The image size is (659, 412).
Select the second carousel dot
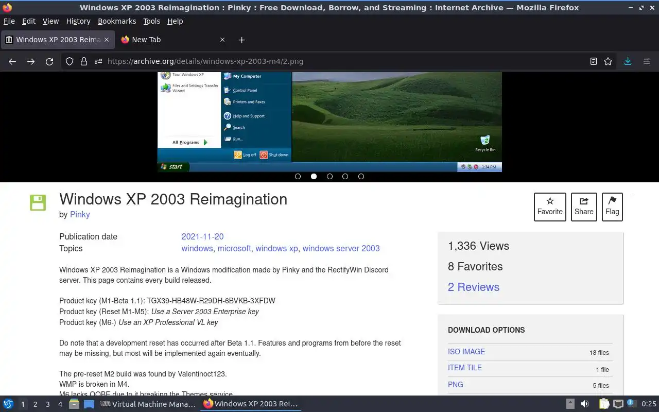click(x=314, y=176)
